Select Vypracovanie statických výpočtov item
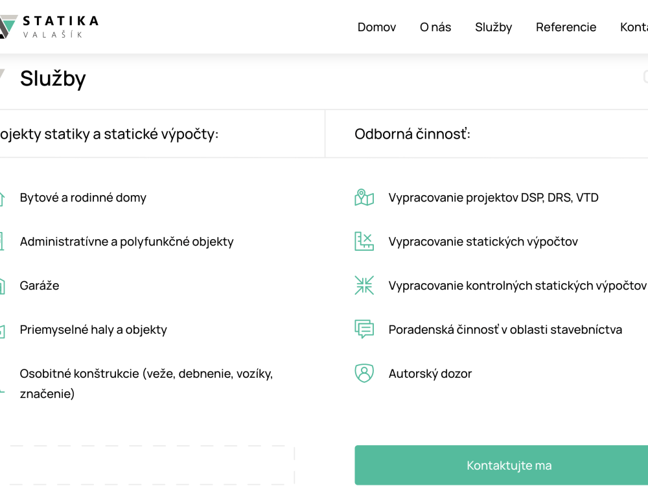Screen dimensions: 648x486 coord(483,241)
